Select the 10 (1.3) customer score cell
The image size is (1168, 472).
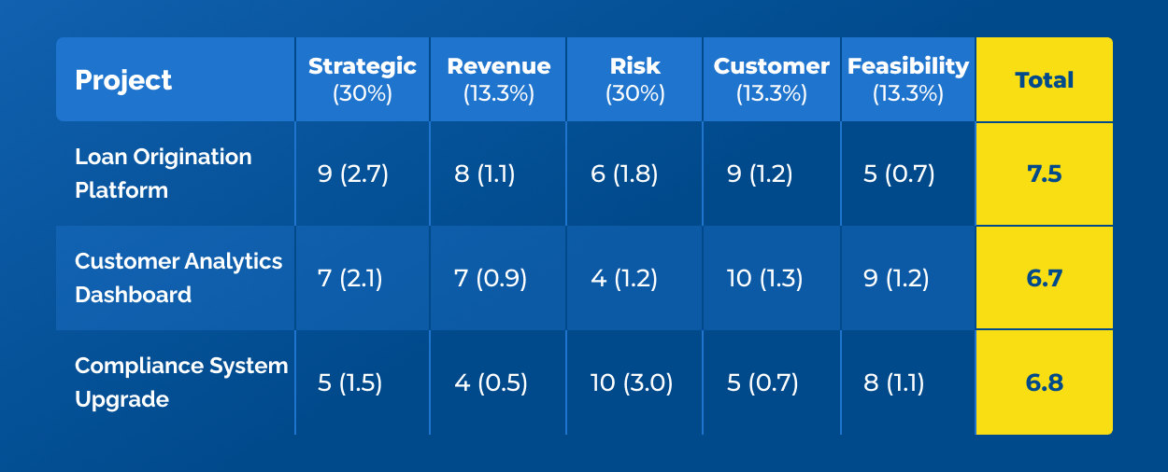(764, 279)
